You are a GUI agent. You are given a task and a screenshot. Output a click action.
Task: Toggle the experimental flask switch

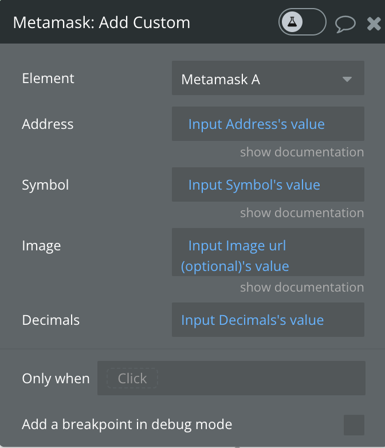pyautogui.click(x=302, y=22)
